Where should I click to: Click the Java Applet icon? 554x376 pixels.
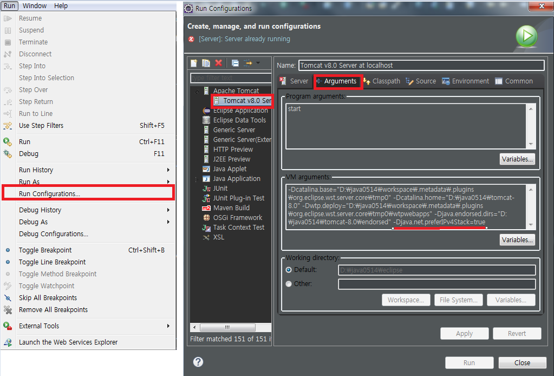point(206,169)
